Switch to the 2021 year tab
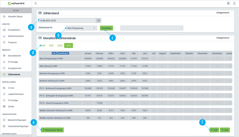The image size is (239, 137). click(x=51, y=45)
